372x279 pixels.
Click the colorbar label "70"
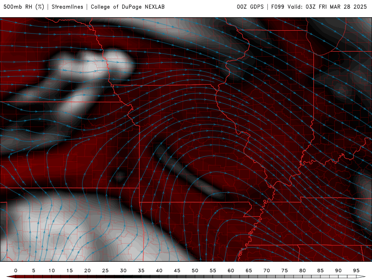(x=266, y=271)
